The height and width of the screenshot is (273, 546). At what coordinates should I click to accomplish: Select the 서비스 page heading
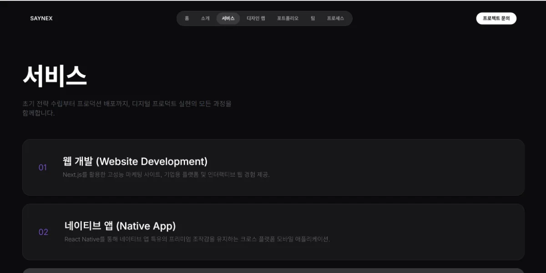tap(55, 76)
